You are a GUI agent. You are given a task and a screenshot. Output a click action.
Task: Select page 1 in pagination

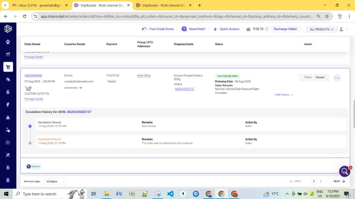click(x=314, y=181)
